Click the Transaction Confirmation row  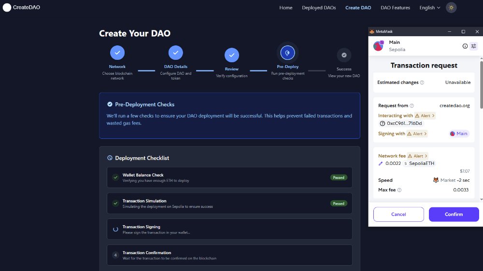click(229, 255)
